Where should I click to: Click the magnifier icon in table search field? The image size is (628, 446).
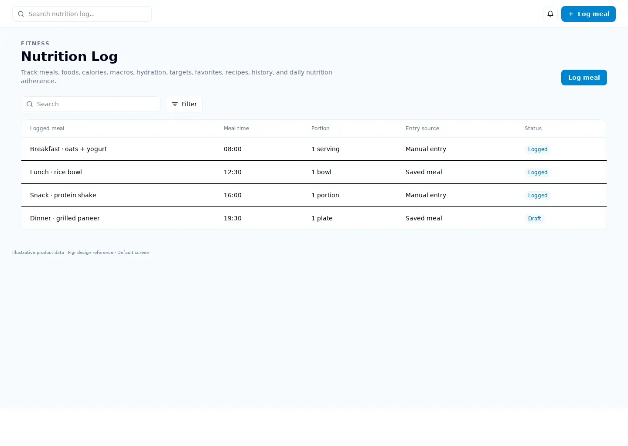(x=30, y=104)
